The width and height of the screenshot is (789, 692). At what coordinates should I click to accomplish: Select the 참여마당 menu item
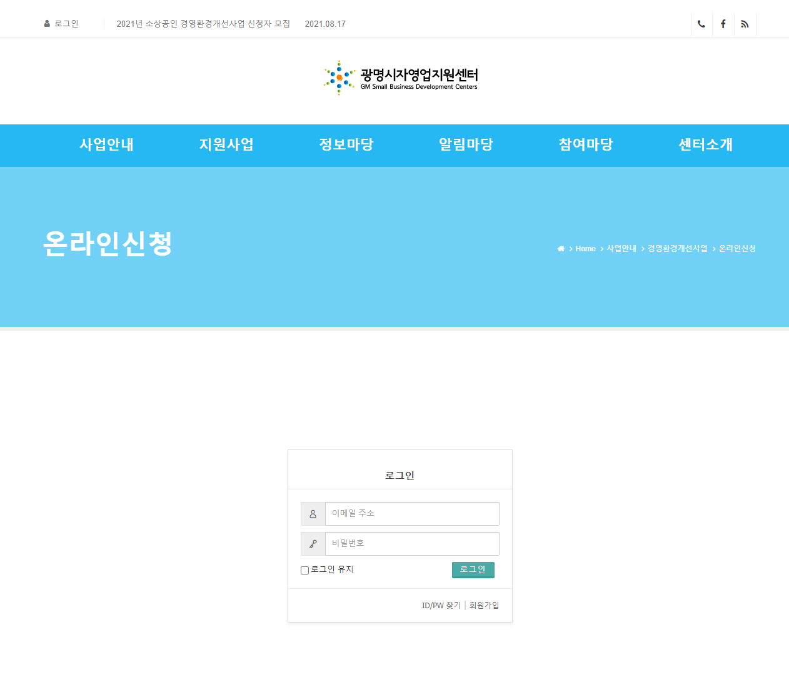click(x=585, y=144)
